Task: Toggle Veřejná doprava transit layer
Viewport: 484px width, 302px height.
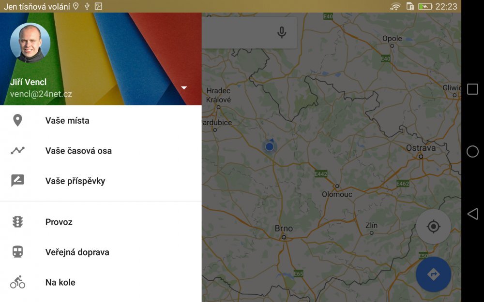Action: click(77, 252)
